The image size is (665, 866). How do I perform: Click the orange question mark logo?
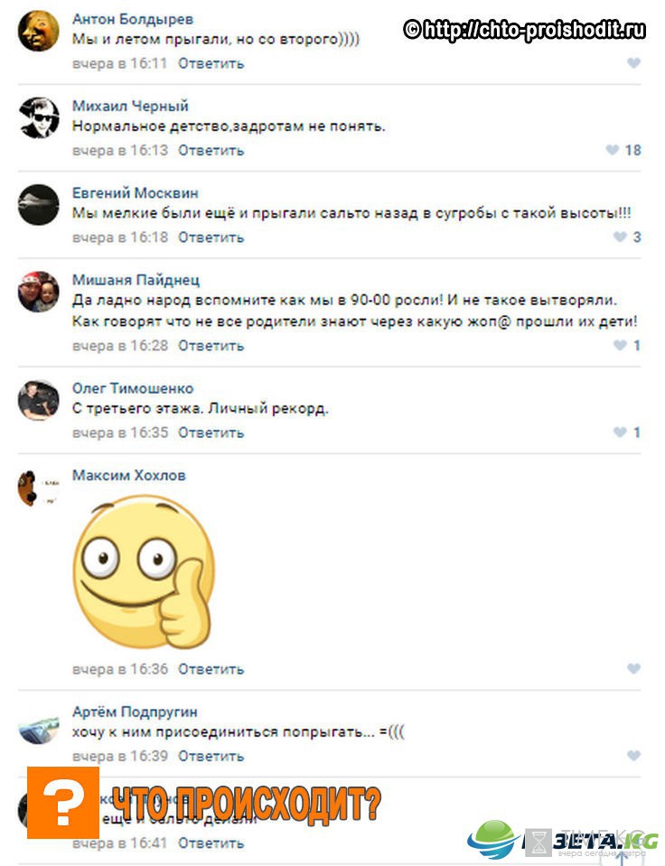(x=63, y=803)
